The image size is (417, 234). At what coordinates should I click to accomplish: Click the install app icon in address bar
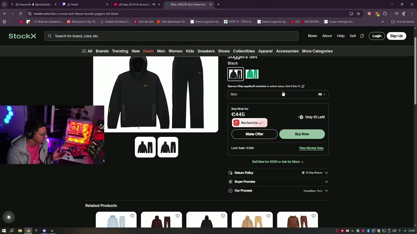pos(351,14)
